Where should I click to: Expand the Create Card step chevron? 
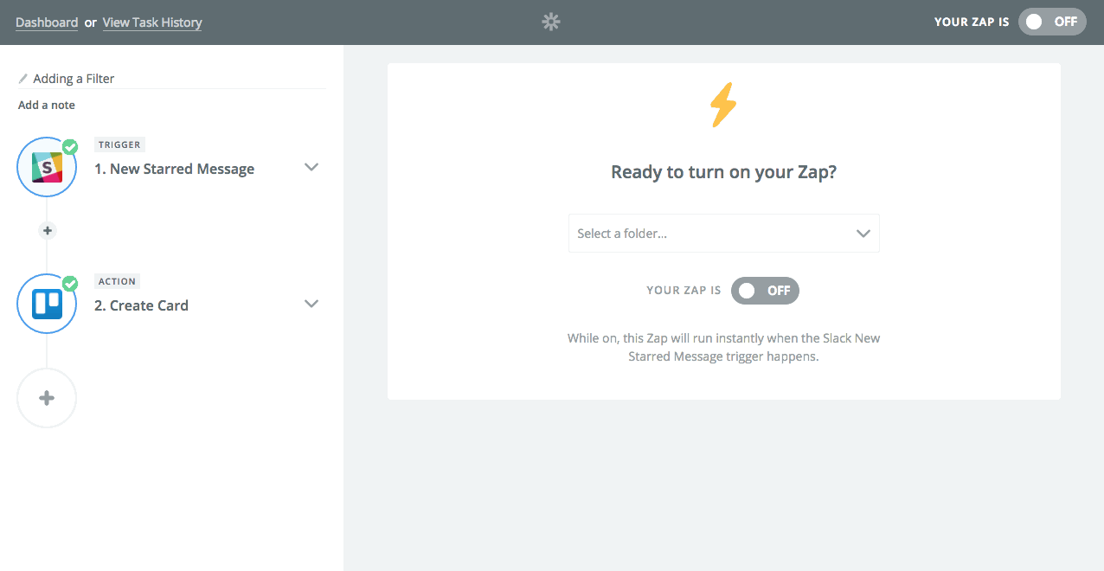pyautogui.click(x=312, y=304)
